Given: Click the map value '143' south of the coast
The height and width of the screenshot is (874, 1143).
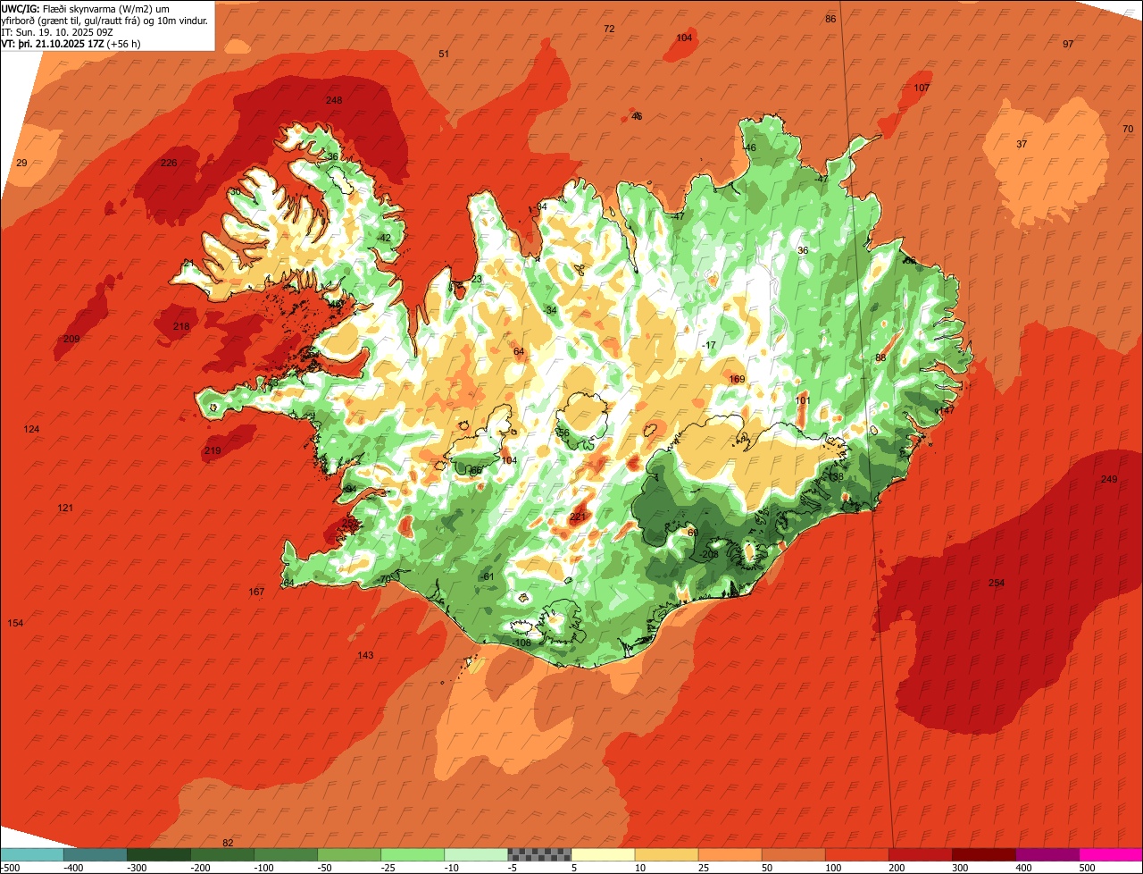Looking at the screenshot, I should coord(365,655).
